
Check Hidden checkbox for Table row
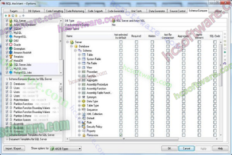152,55
